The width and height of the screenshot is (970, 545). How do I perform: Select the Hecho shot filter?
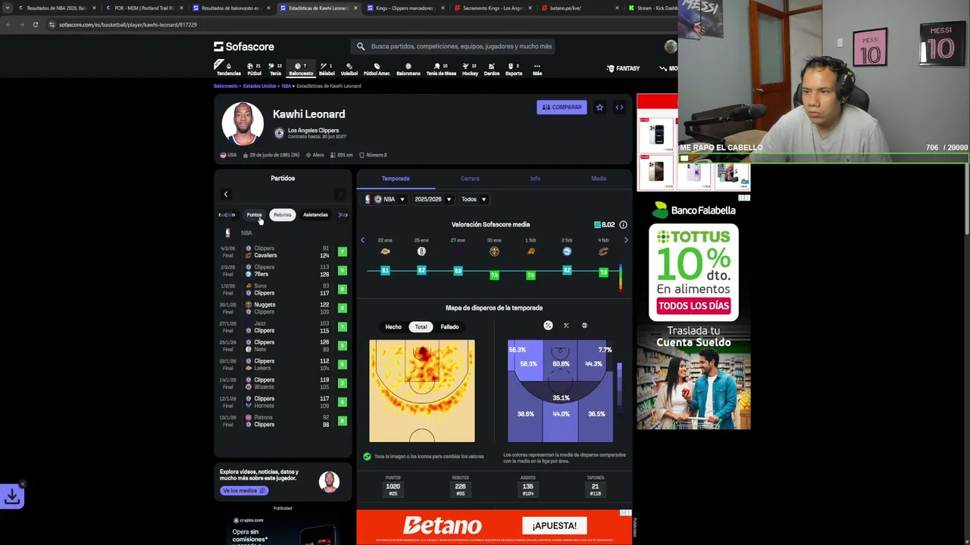(x=393, y=327)
